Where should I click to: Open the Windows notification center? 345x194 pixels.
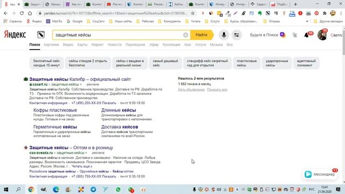point(338,189)
